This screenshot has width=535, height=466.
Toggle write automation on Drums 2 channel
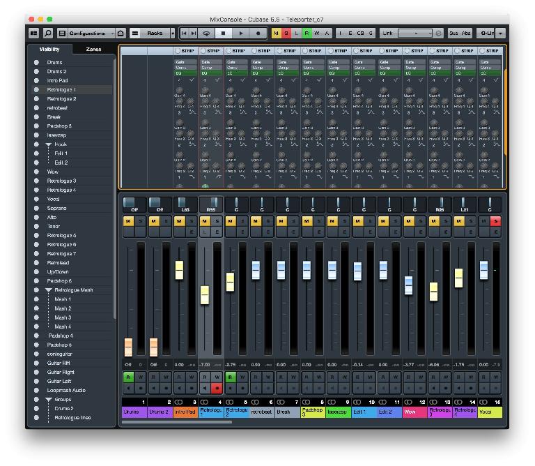click(x=166, y=377)
